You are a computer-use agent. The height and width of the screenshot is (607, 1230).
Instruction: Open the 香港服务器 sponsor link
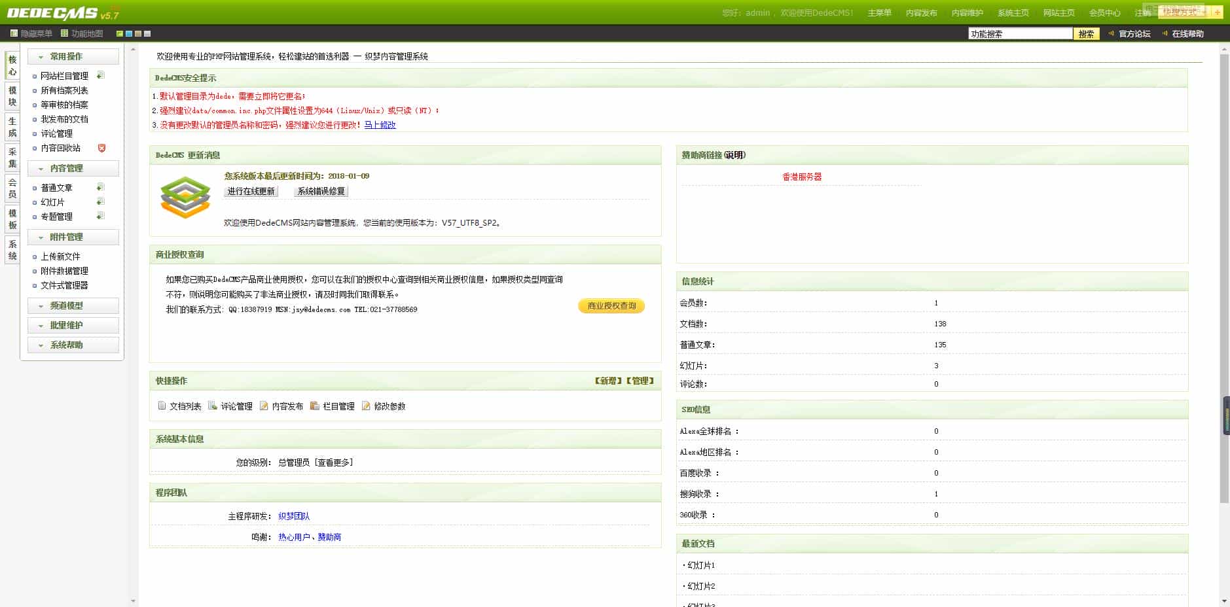click(x=802, y=177)
